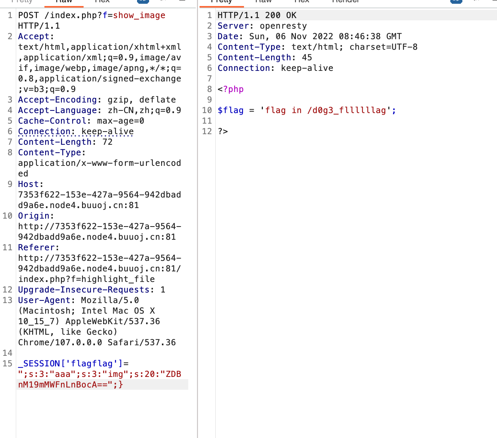Click the POST /index.php request line
This screenshot has height=438, width=497.
92,21
